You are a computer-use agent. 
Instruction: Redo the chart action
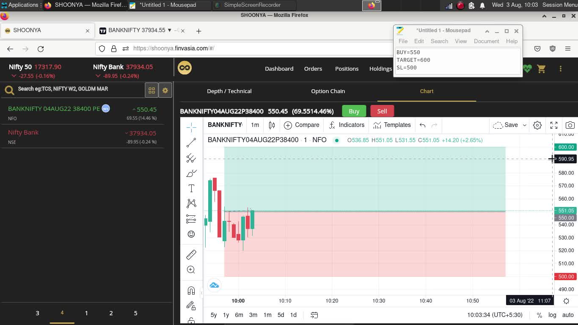(434, 125)
